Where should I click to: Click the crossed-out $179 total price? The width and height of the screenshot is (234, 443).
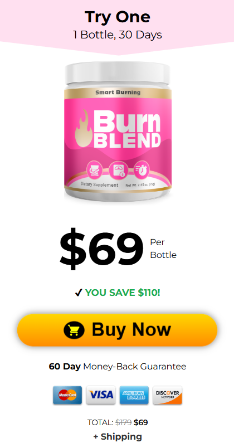click(124, 422)
